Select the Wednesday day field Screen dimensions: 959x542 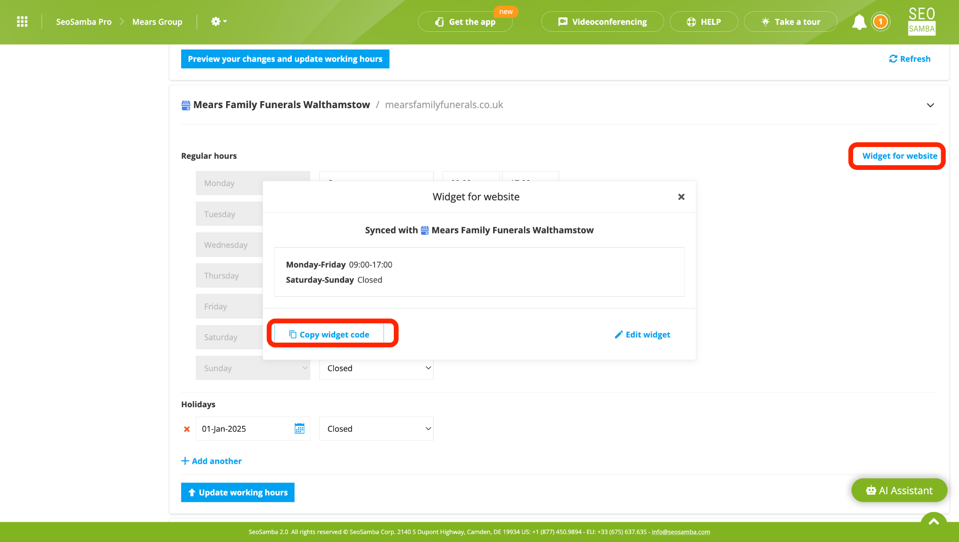(229, 245)
